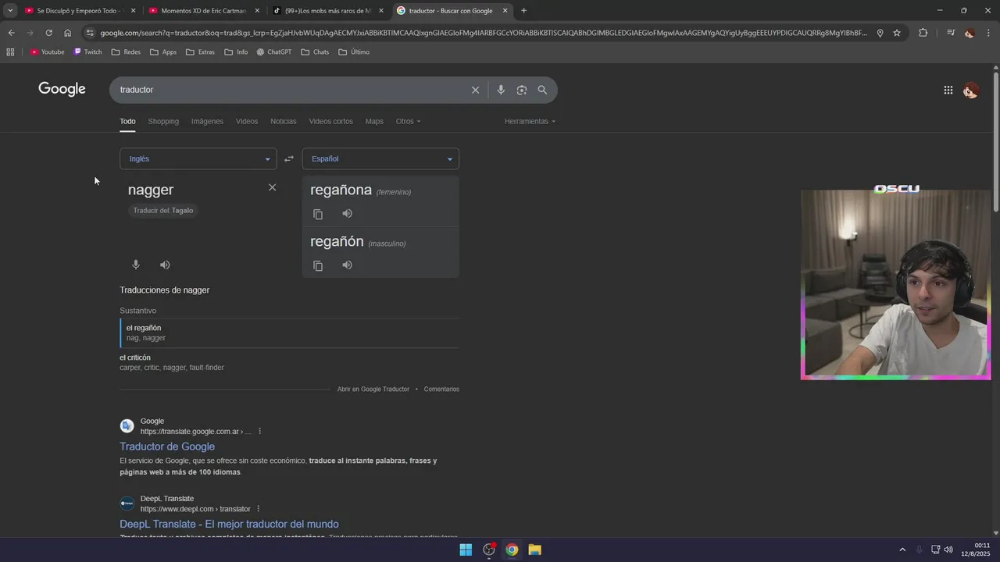Go back in browser history
The width and height of the screenshot is (1000, 562).
tap(11, 33)
